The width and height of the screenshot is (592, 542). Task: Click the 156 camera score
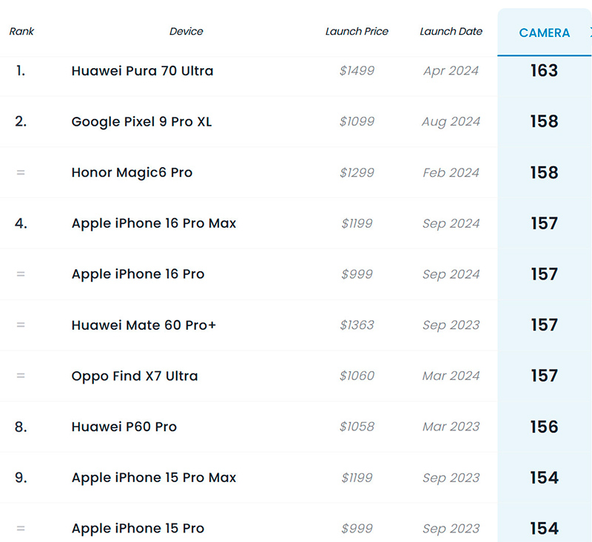(544, 427)
